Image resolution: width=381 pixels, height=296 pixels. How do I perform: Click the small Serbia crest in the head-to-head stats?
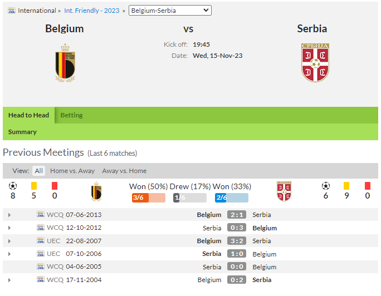coord(284,191)
